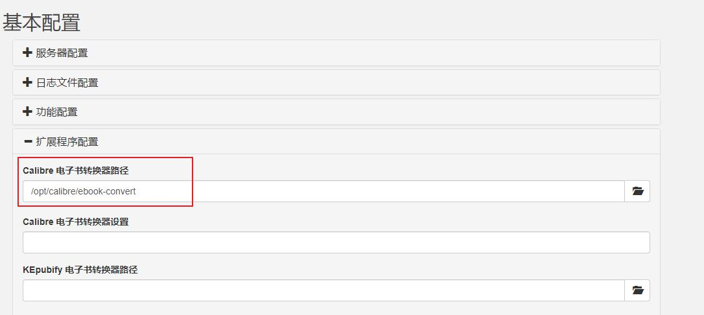Screen dimensions: 704x315
Task: Click the empty Calibre 电子书转换器设置 field
Action: click(x=336, y=242)
